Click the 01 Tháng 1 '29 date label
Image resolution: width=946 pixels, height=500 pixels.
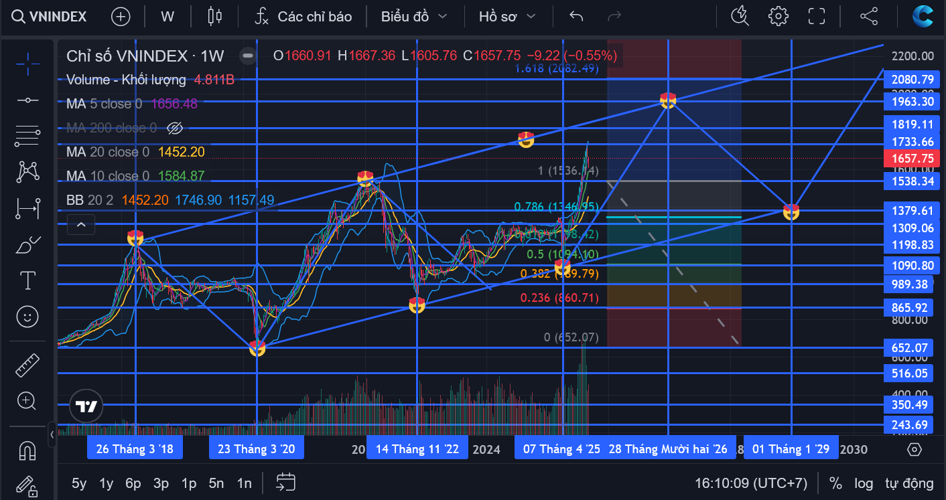pyautogui.click(x=791, y=449)
